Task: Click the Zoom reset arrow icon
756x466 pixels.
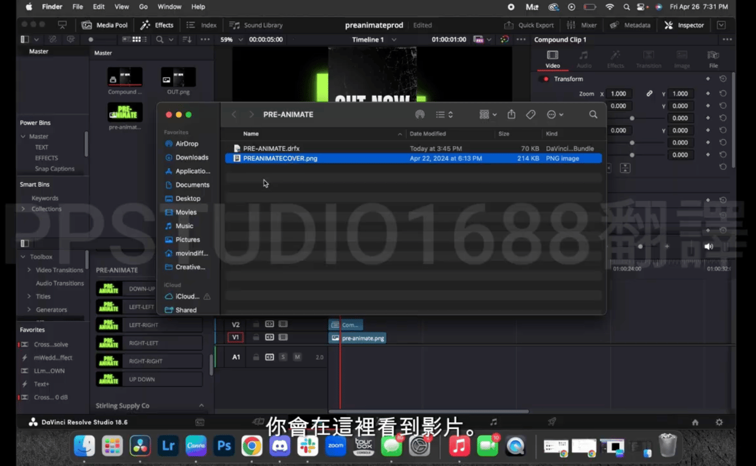Action: pos(723,93)
